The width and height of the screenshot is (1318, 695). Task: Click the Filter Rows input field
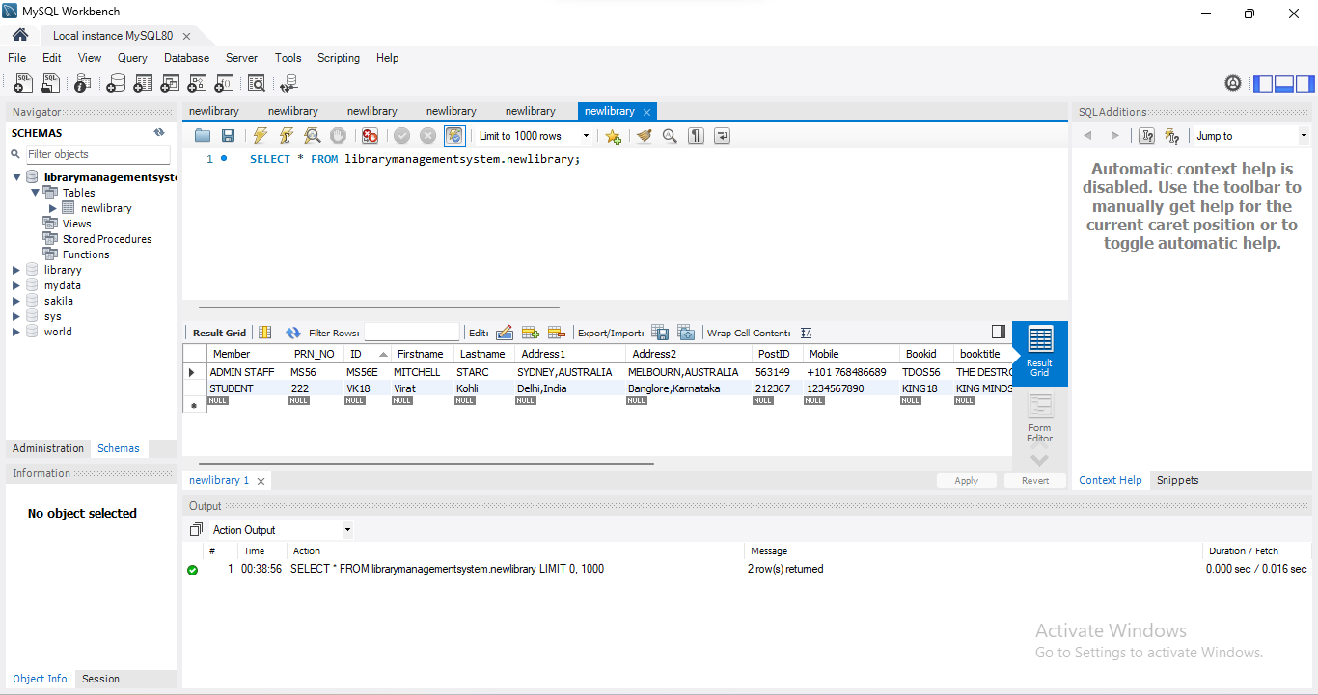point(412,333)
